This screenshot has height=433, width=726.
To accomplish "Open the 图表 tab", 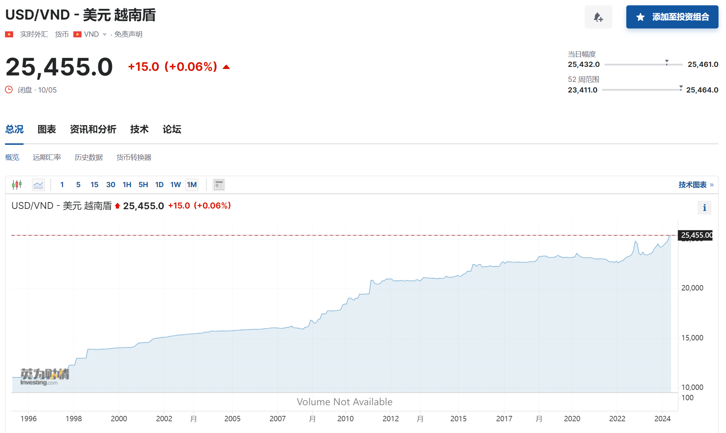I will 47,129.
